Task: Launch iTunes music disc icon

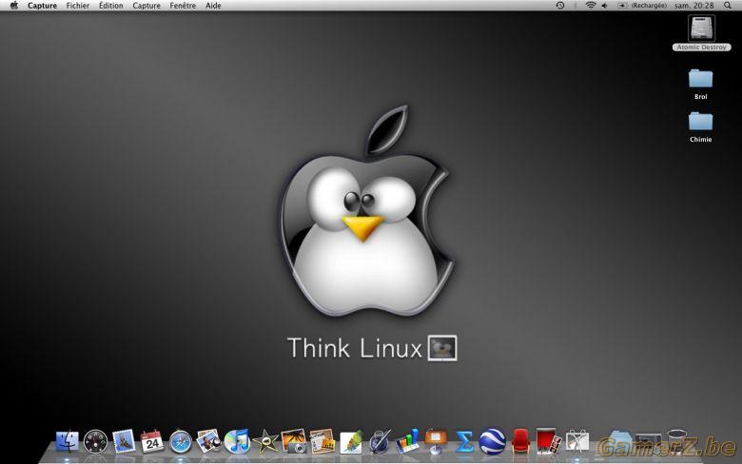Action: point(237,441)
